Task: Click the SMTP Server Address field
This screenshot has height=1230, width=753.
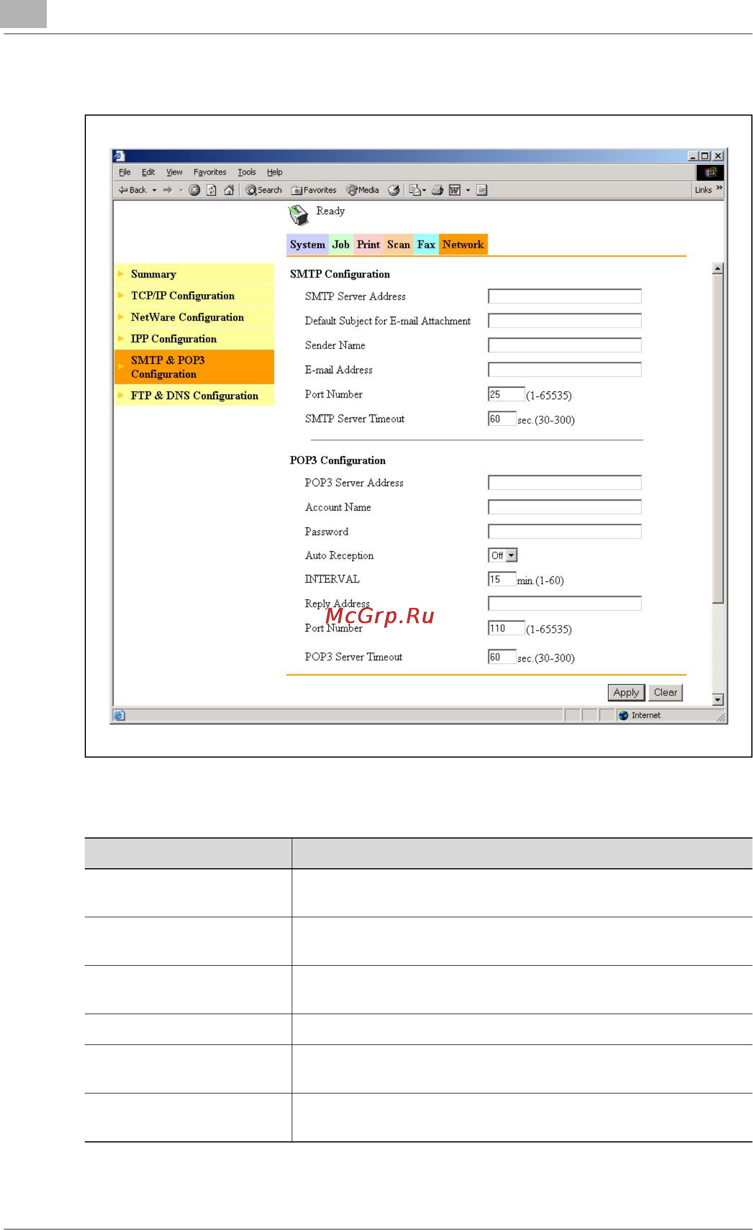Action: point(565,296)
